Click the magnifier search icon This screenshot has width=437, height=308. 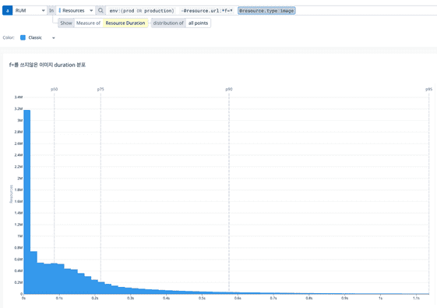[x=100, y=11]
